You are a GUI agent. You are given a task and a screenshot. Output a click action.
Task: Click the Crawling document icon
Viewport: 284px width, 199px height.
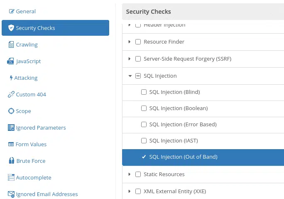click(x=11, y=44)
